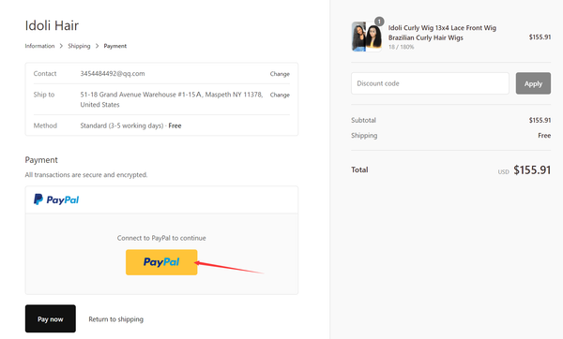
Task: Click chevron between Shipping and Payment
Action: coord(97,46)
